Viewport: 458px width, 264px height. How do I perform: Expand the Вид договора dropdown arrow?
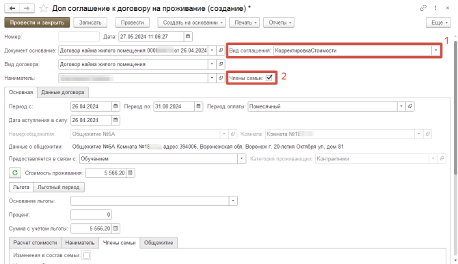pos(212,64)
